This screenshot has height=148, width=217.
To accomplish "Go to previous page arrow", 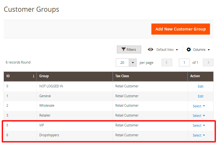I will click(167, 63).
